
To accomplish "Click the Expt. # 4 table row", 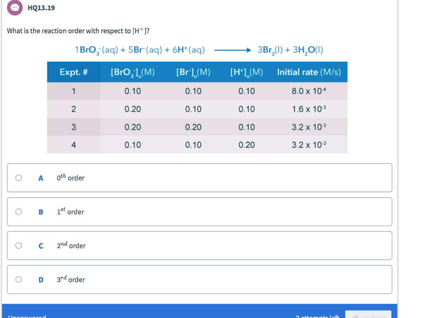I will coord(197,145).
